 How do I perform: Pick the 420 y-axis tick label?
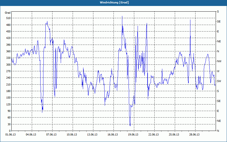pos(8,38)
